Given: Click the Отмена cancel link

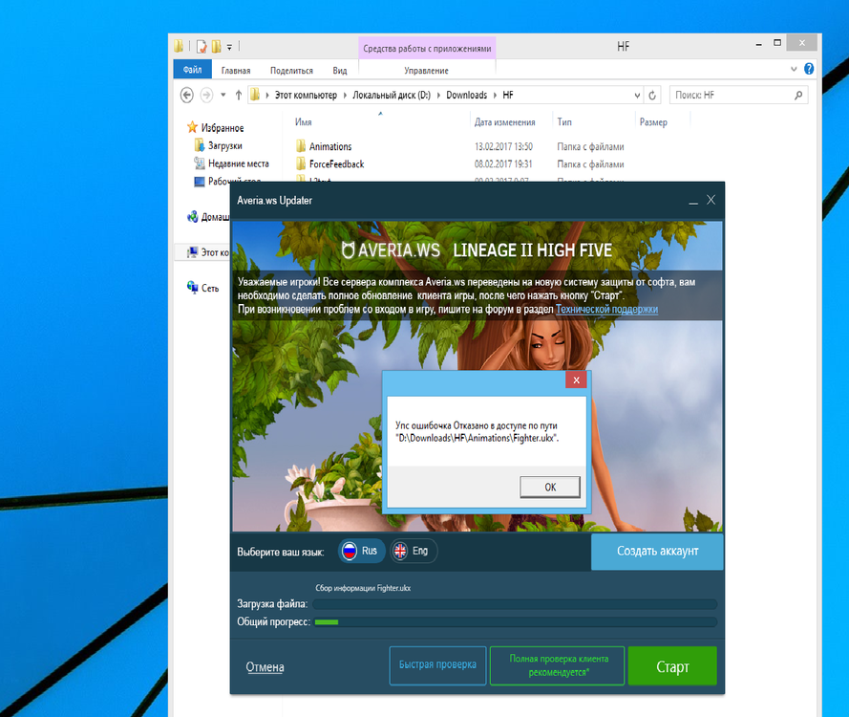Looking at the screenshot, I should (x=265, y=667).
